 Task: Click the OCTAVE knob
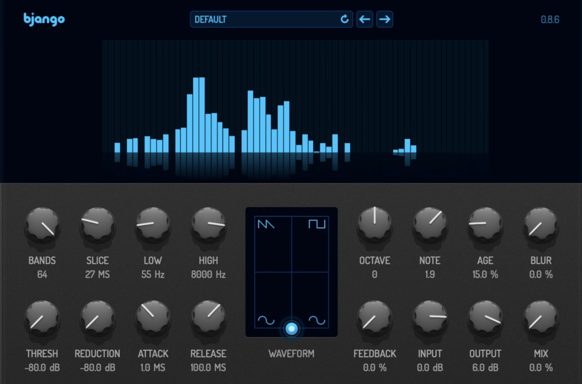375,226
